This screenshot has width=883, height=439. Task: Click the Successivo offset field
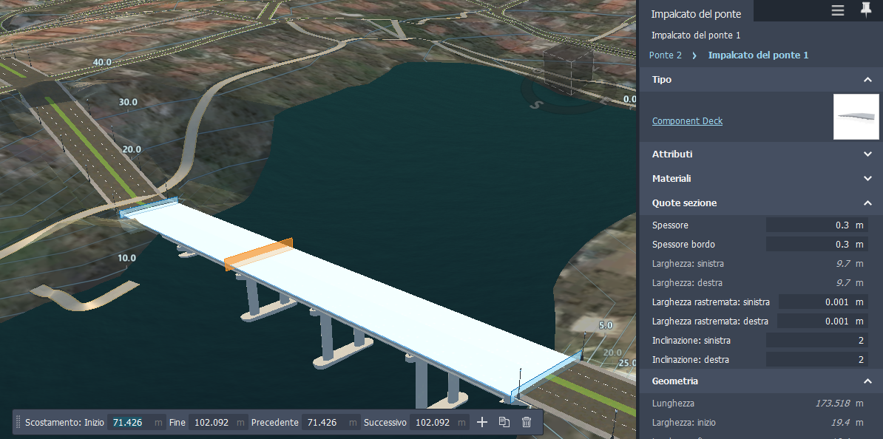[439, 422]
